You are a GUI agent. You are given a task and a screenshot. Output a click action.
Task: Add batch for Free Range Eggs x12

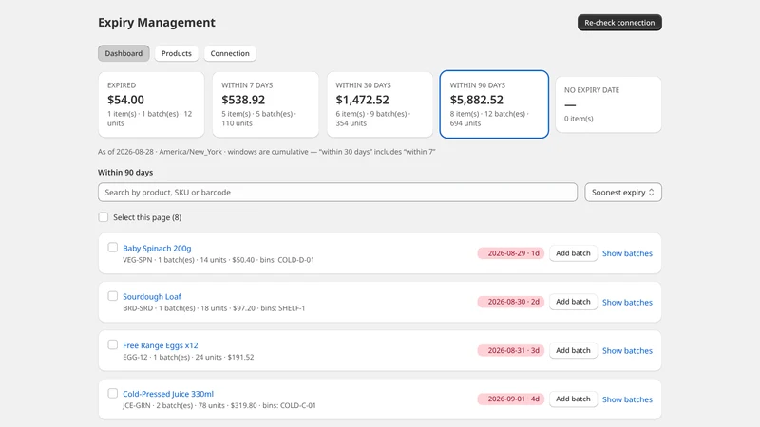(x=573, y=350)
